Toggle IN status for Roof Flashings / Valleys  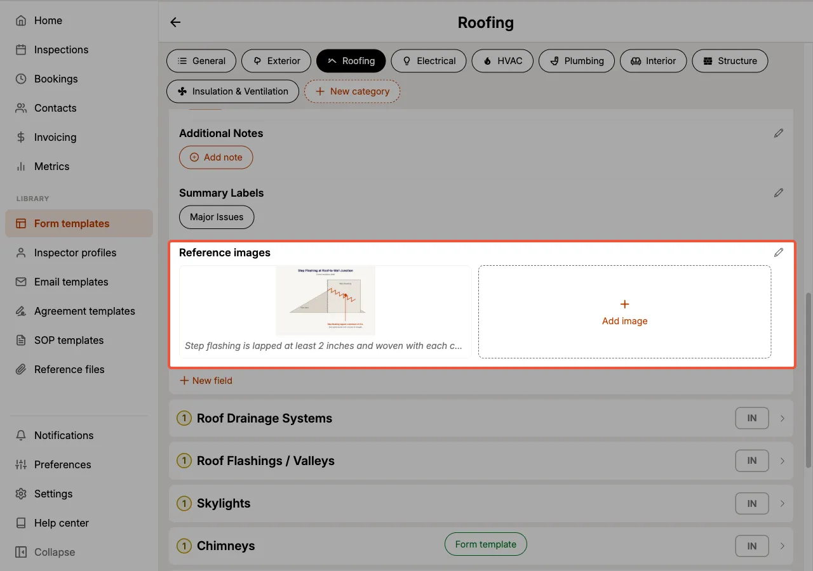click(752, 461)
